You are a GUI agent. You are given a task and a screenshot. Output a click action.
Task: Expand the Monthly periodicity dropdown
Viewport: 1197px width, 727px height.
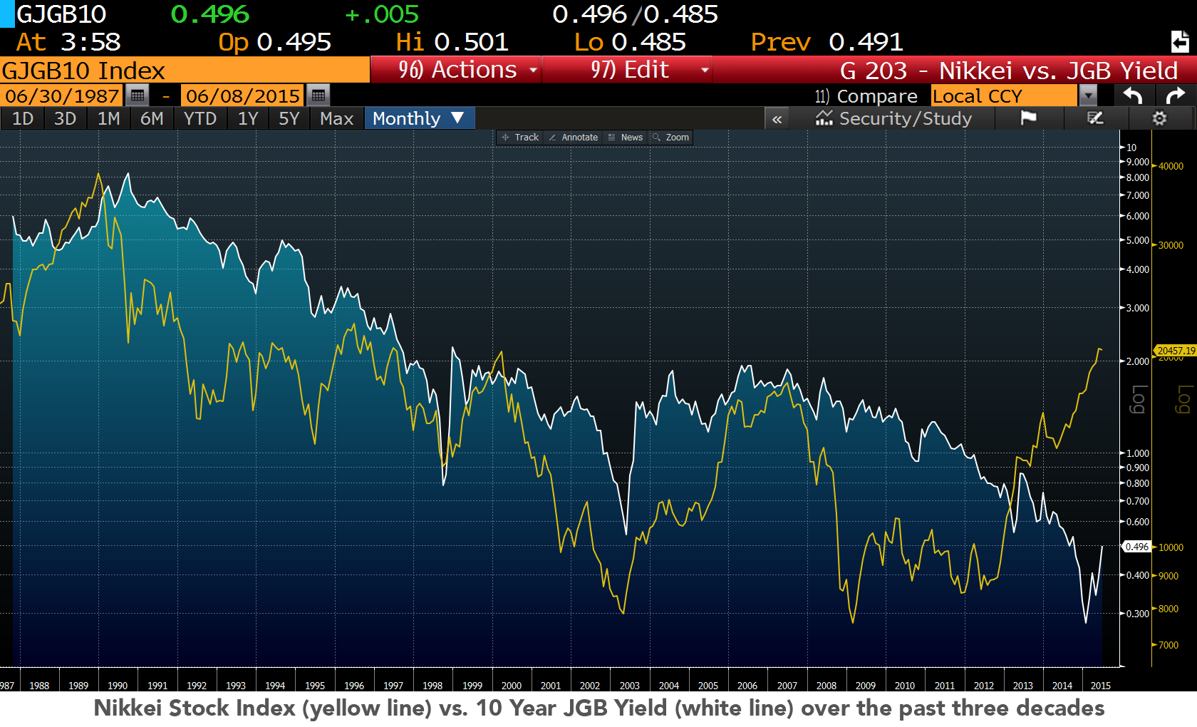pyautogui.click(x=420, y=118)
